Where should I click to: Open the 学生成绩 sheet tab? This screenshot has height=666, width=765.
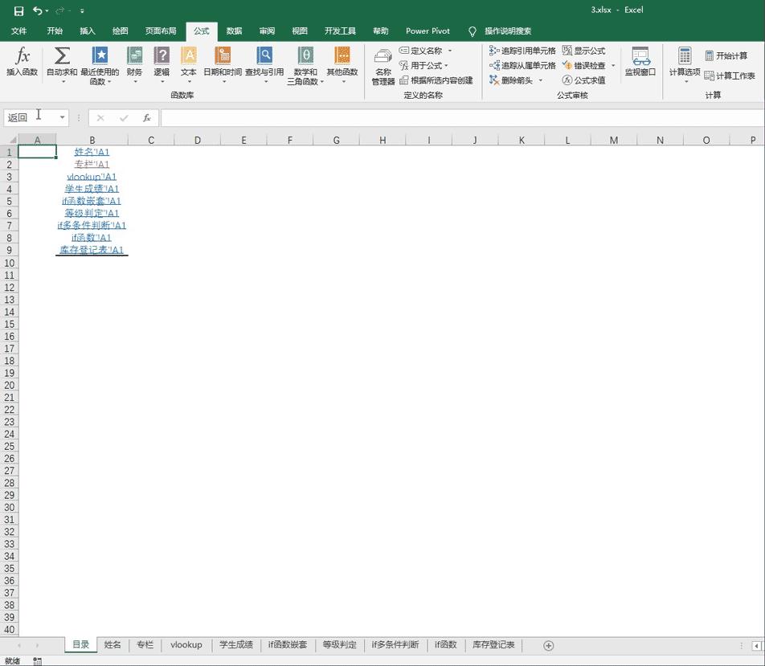[236, 645]
